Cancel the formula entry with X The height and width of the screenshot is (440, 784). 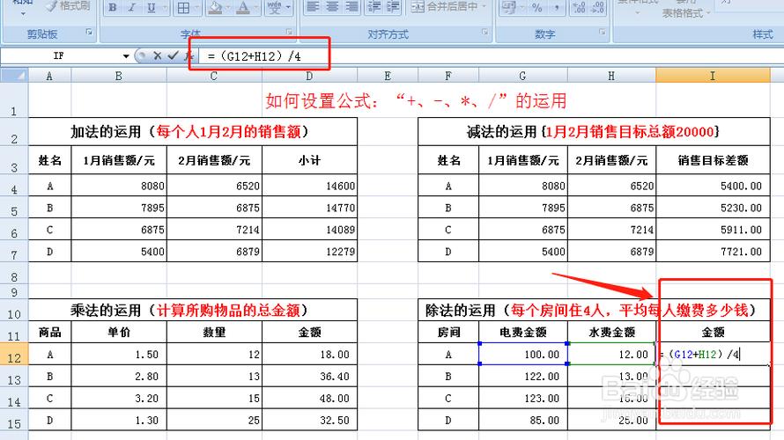tap(158, 56)
